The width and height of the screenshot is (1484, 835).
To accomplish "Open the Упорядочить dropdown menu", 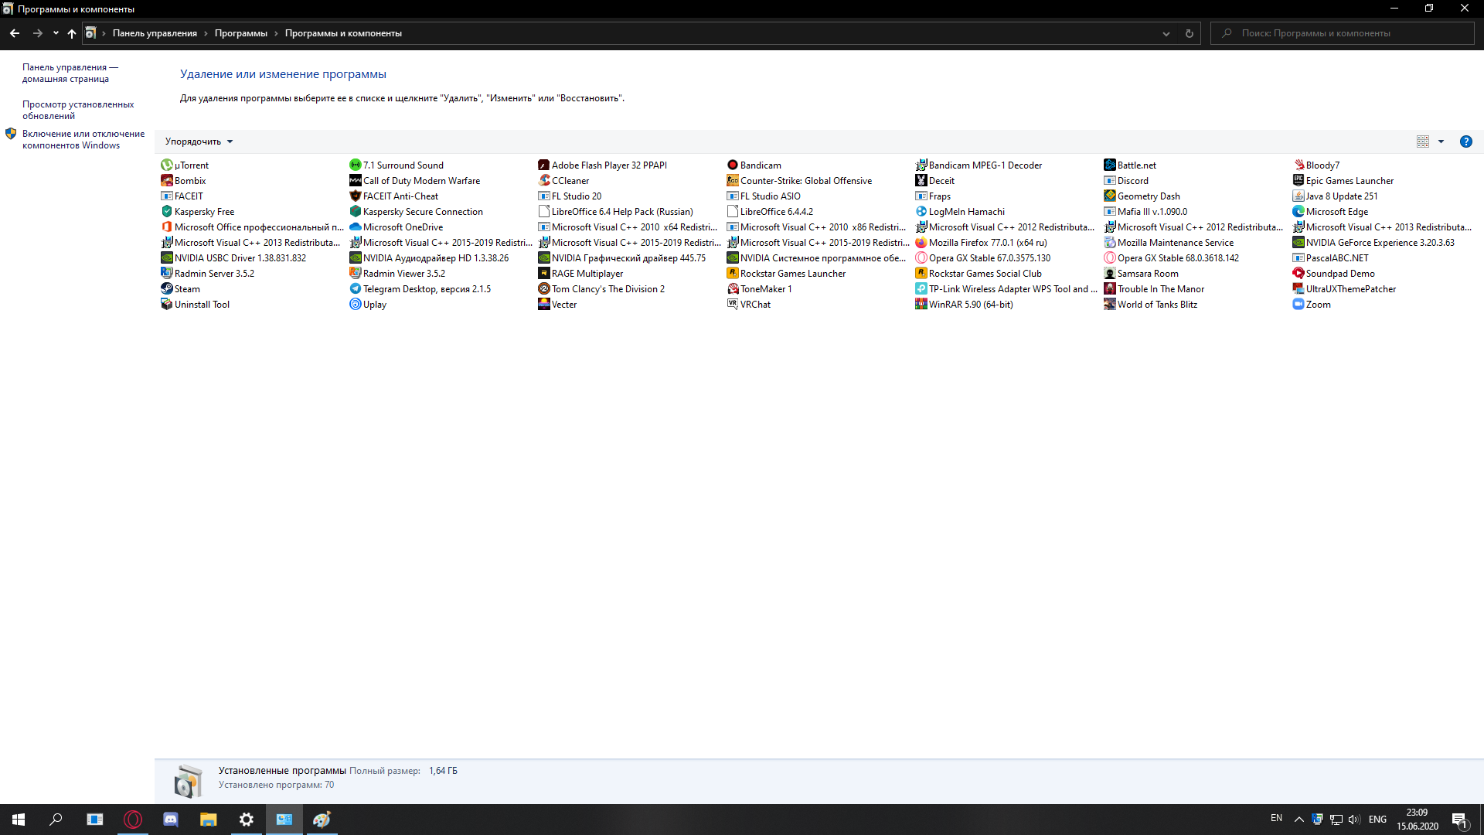I will 199,141.
